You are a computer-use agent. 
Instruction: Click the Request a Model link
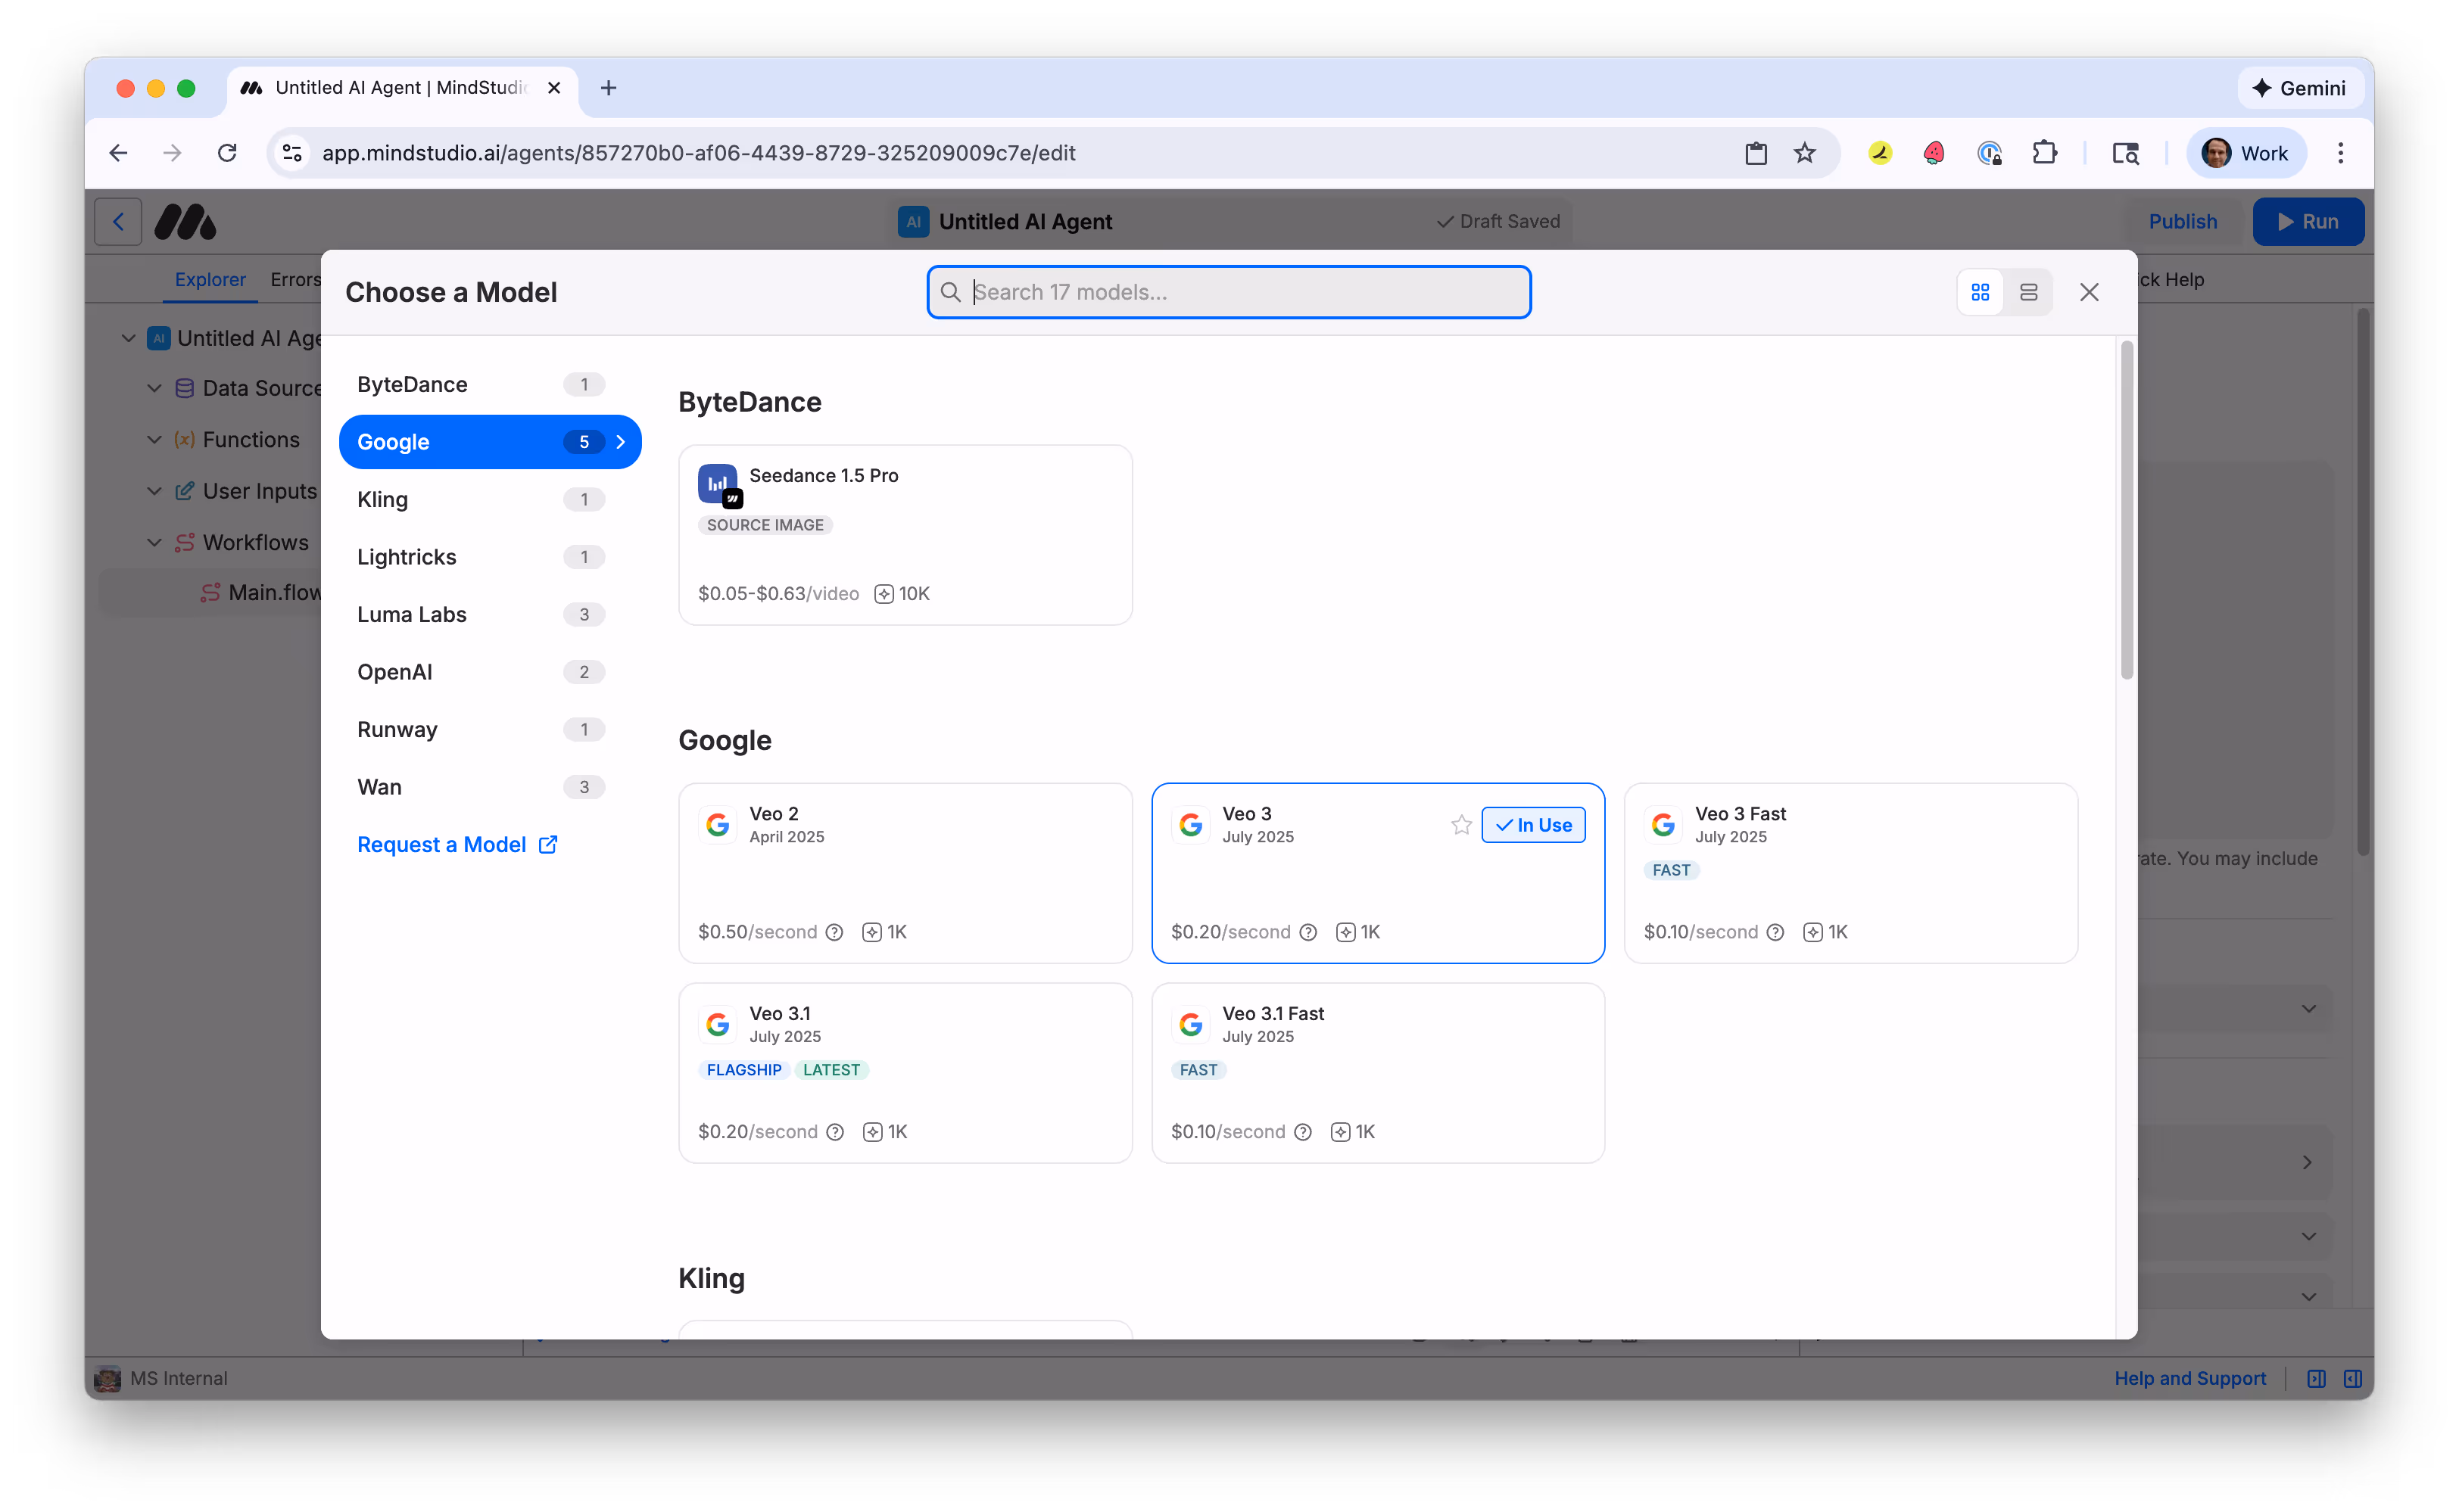coord(443,845)
